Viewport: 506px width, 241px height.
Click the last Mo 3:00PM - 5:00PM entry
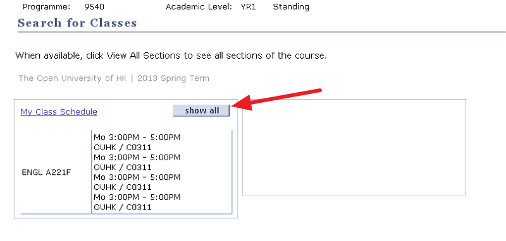click(x=137, y=197)
